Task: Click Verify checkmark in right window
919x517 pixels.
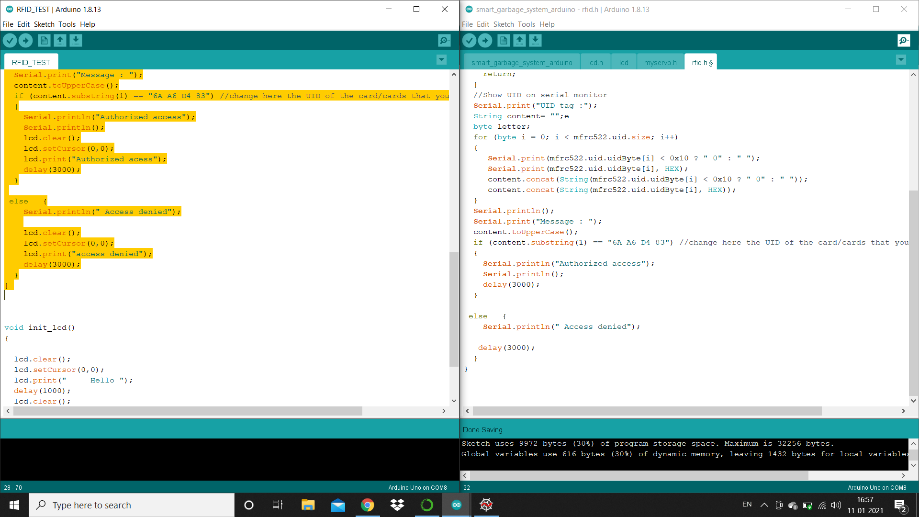Action: pos(470,41)
